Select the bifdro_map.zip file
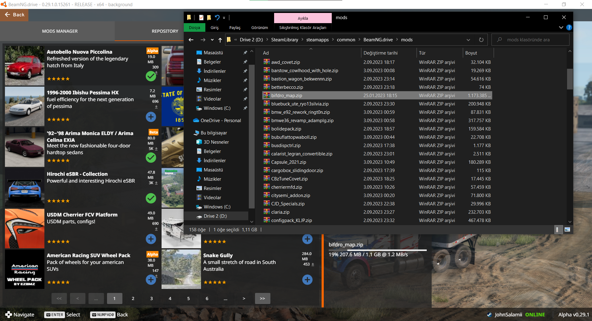Image resolution: width=592 pixels, height=321 pixels. click(377, 96)
